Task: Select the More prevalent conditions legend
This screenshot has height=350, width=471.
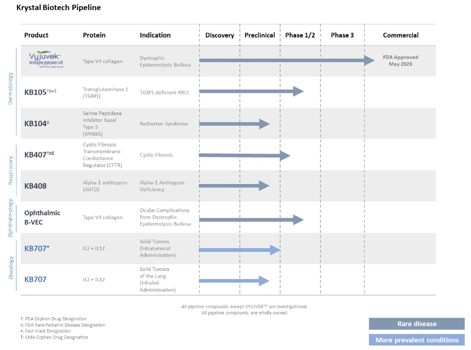Action: tap(416, 340)
